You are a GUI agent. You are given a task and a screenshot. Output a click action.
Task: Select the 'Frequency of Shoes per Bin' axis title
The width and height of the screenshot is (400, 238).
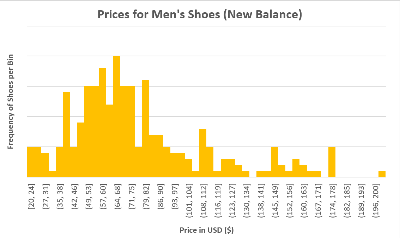coord(11,101)
